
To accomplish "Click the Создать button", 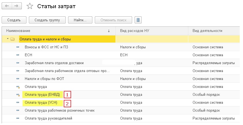I will coord(14,20).
